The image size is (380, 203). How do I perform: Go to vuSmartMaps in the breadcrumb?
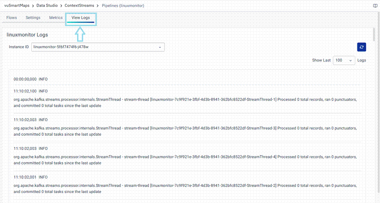(x=18, y=6)
